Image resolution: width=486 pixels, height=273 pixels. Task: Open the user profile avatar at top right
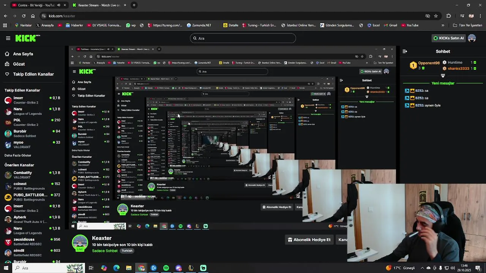(472, 38)
